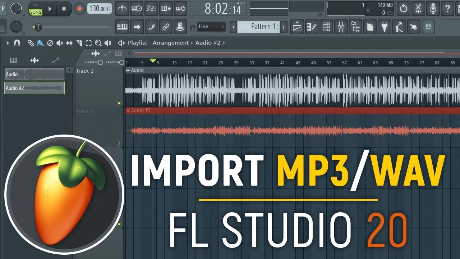Toggle playlist snap magnet icon
Image resolution: width=460 pixels, height=259 pixels.
pos(17,43)
